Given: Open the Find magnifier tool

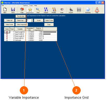Looking at the screenshot, I should (x=38, y=9).
